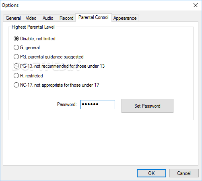This screenshot has width=202, height=181.
Task: Switch to the Appearance tab
Action: point(125,18)
